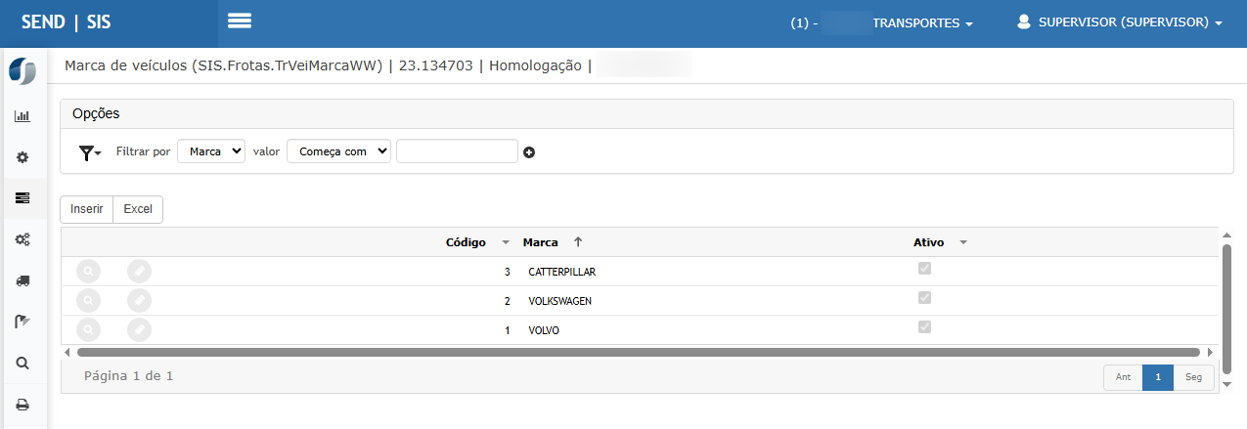Toggle Ativo checkbox for VOLVO

click(924, 327)
